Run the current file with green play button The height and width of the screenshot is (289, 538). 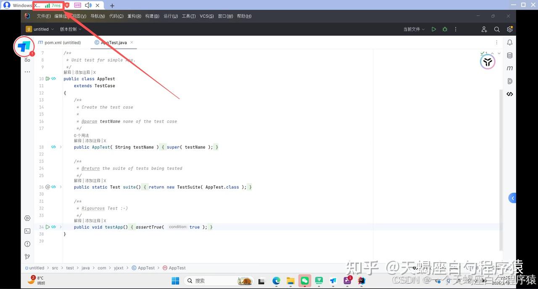(x=434, y=29)
